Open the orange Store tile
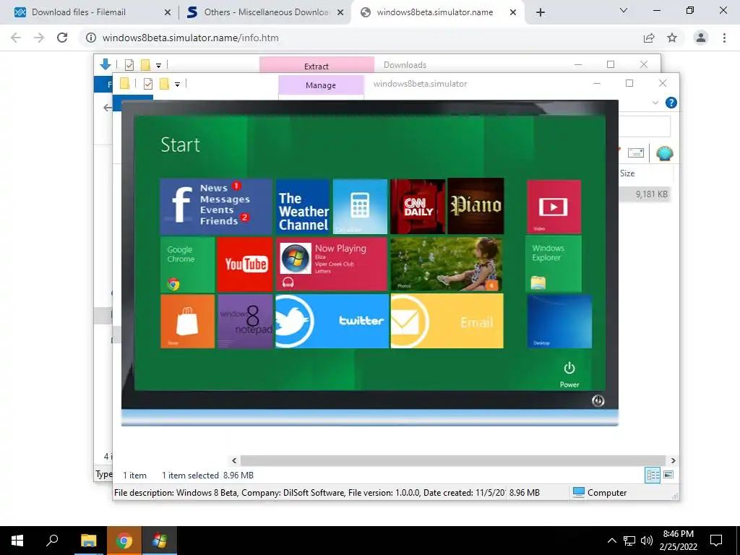The height and width of the screenshot is (555, 740). tap(187, 322)
